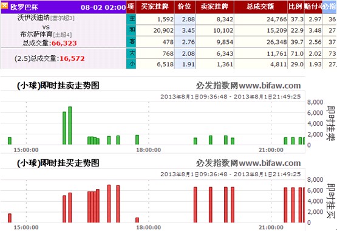
Task: Click buyer listing value 6,518
Action: click(x=165, y=64)
